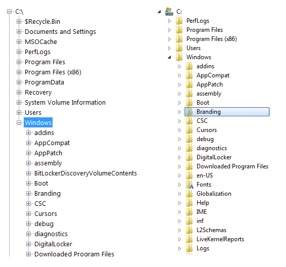Click the AppPatch folder icon in right tree
286x267 pixels.
pos(189,84)
